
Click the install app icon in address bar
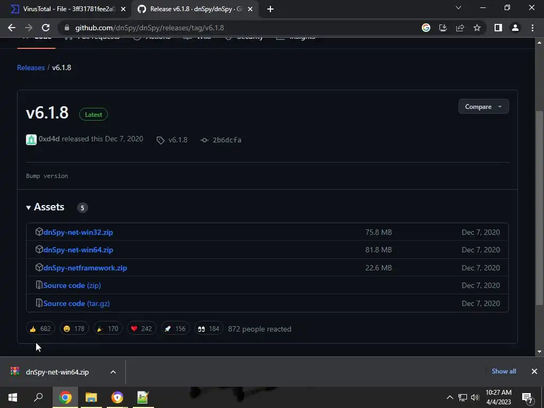443,28
